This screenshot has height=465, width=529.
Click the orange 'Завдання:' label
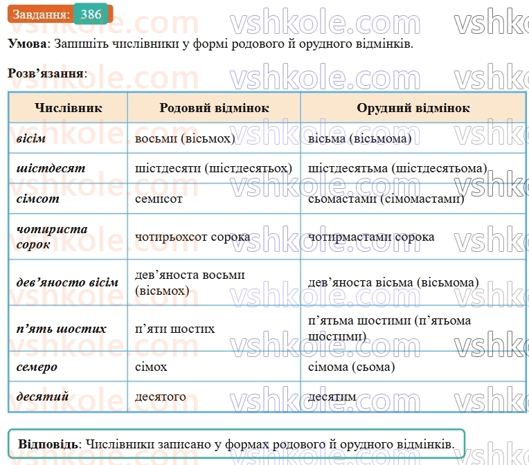coord(41,14)
